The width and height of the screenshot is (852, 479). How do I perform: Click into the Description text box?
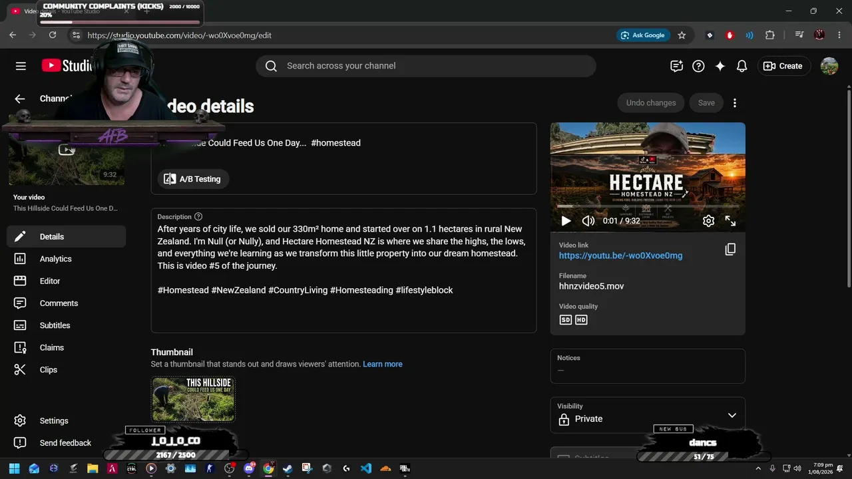coord(343,271)
